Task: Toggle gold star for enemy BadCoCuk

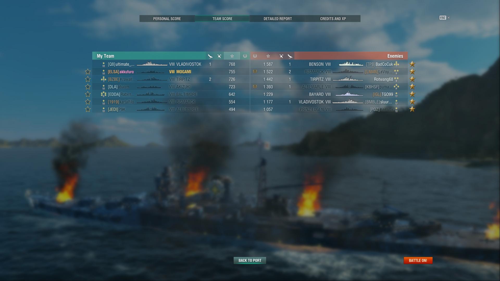Action: [412, 64]
